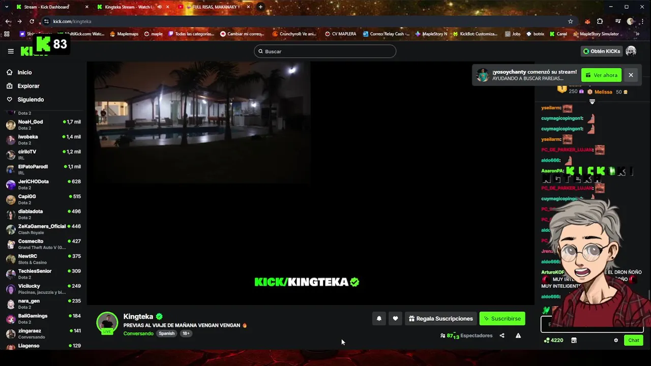The width and height of the screenshot is (651, 366).
Task: Open the Conversando category link
Action: coord(138,333)
